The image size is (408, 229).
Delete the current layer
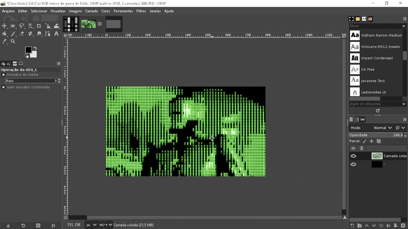(x=403, y=226)
